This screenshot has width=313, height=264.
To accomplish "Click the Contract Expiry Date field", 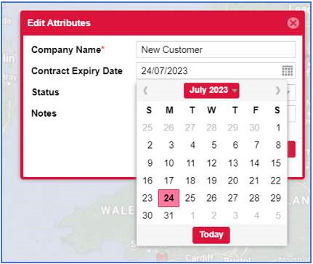I will coord(216,71).
